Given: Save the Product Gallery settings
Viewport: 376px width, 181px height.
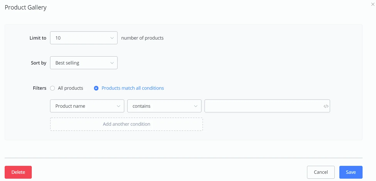Looking at the screenshot, I should (x=351, y=172).
